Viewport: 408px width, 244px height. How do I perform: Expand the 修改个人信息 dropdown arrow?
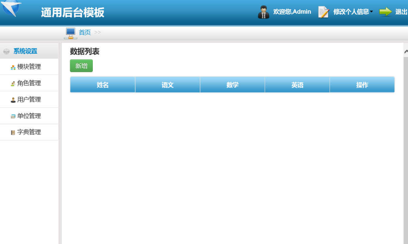371,12
